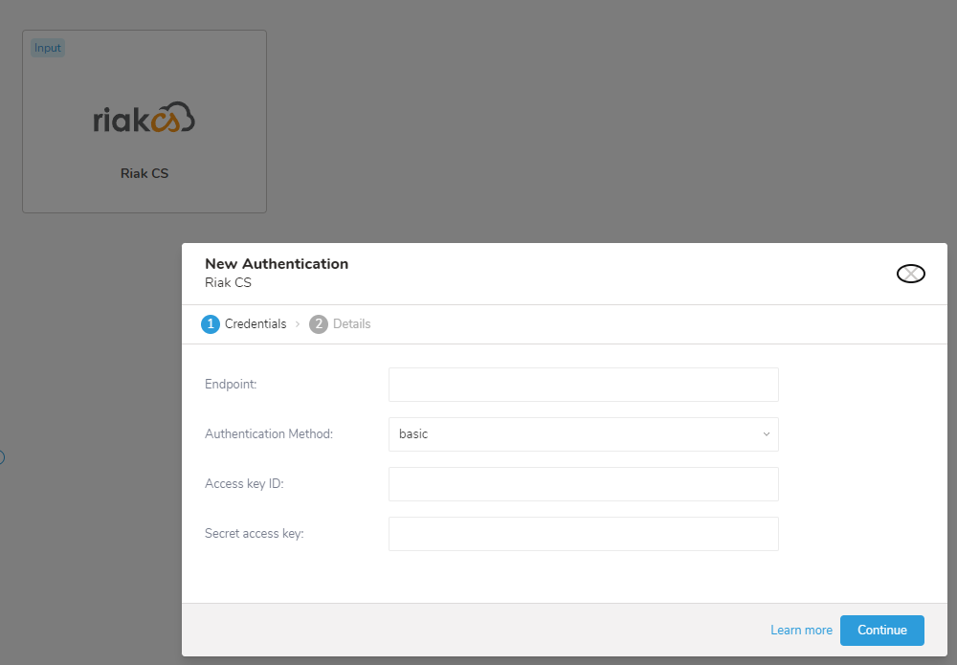Click the partial circle icon at left edge
Image resolution: width=957 pixels, height=665 pixels.
(1, 457)
